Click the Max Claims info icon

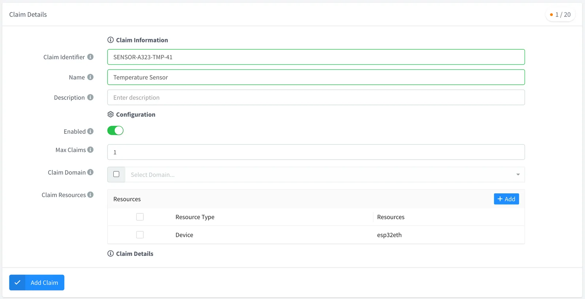pyautogui.click(x=90, y=149)
